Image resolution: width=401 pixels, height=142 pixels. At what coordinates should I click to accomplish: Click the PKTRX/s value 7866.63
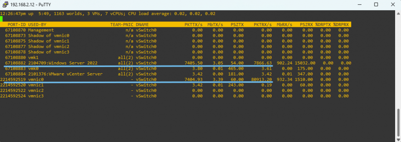pyautogui.click(x=263, y=63)
